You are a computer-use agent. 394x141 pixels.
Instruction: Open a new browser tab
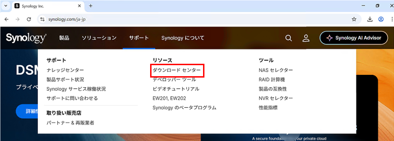91,6
